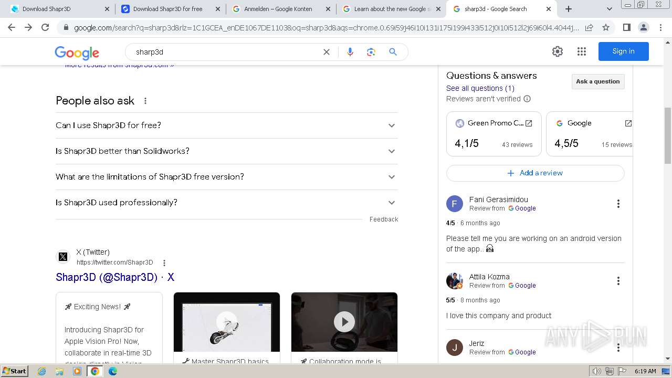
Task: Open the Shapr3D (@Shapr3D) · X link
Action: [x=115, y=277]
